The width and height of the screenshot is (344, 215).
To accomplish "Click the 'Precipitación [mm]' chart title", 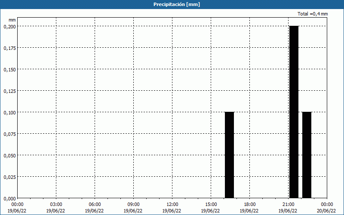I will click(177, 4).
